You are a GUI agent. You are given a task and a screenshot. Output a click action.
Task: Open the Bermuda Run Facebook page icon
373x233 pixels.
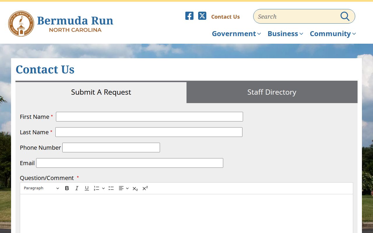(x=189, y=16)
